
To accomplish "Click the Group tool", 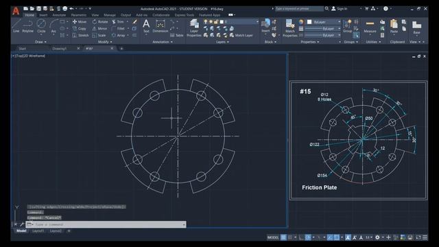I will click(x=348, y=26).
